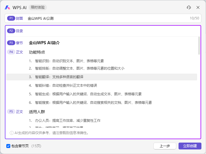Click the 金山WPS AI简介 chapter heading
Image resolution: width=206 pixels, height=154 pixels.
point(44,43)
